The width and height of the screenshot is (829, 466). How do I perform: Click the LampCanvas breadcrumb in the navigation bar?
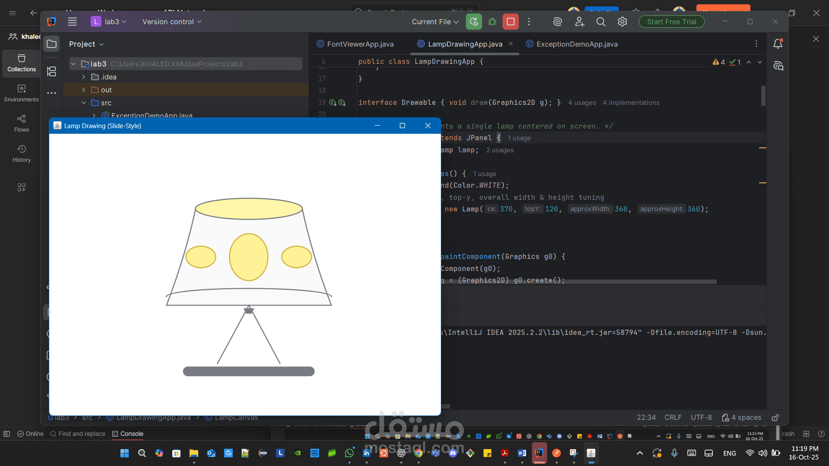point(231,418)
